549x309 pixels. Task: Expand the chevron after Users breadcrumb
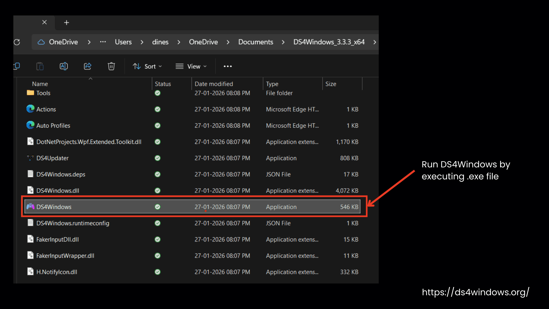coord(142,42)
